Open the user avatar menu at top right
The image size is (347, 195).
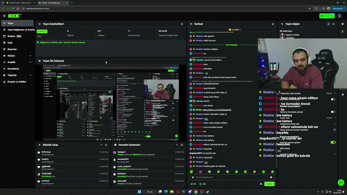339,16
